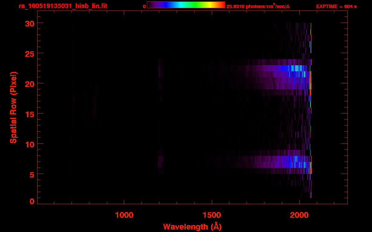Click the spatial row tick label 0
The height and width of the screenshot is (232, 372).
pos(32,201)
